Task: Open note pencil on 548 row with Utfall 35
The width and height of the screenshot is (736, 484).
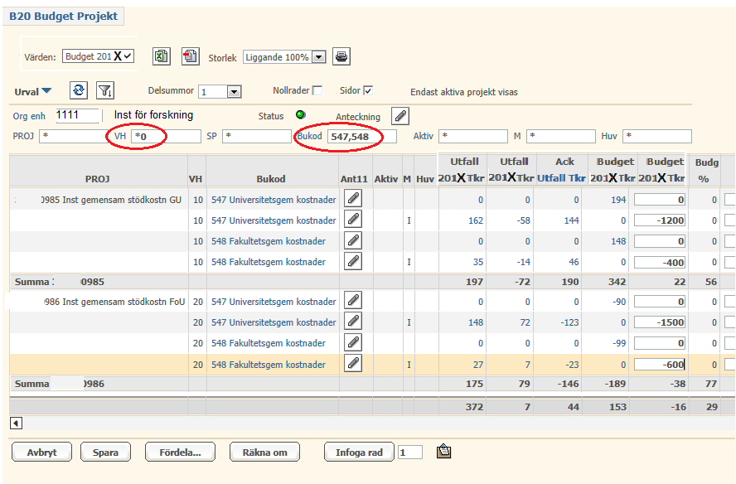Action: tap(353, 261)
